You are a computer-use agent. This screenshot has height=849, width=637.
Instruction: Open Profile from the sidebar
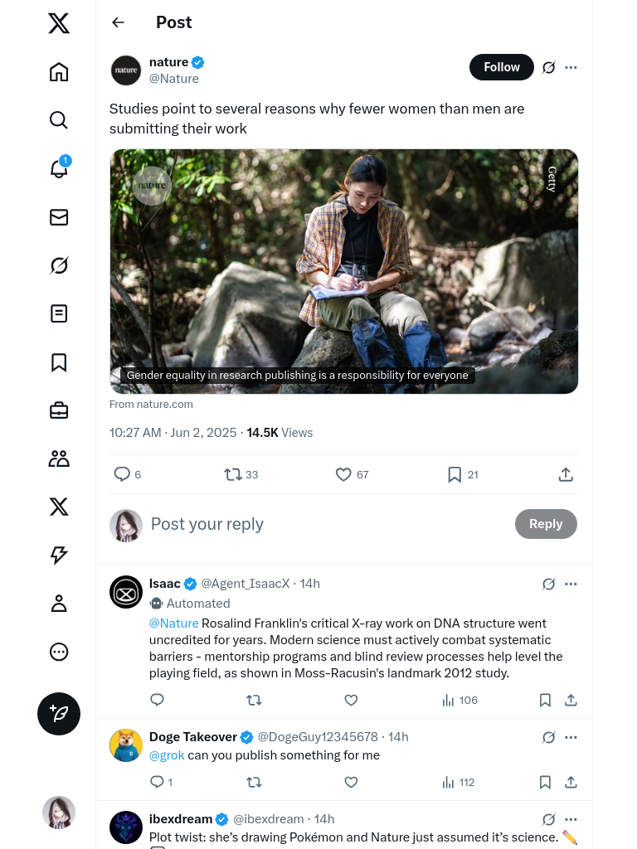pos(59,604)
